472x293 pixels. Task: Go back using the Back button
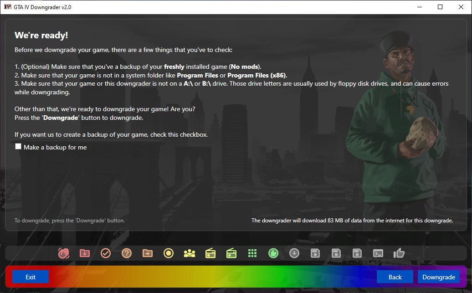tap(395, 277)
